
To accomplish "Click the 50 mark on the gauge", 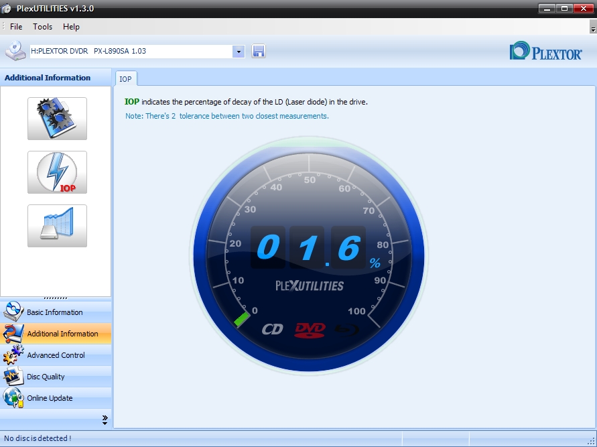I will point(310,180).
